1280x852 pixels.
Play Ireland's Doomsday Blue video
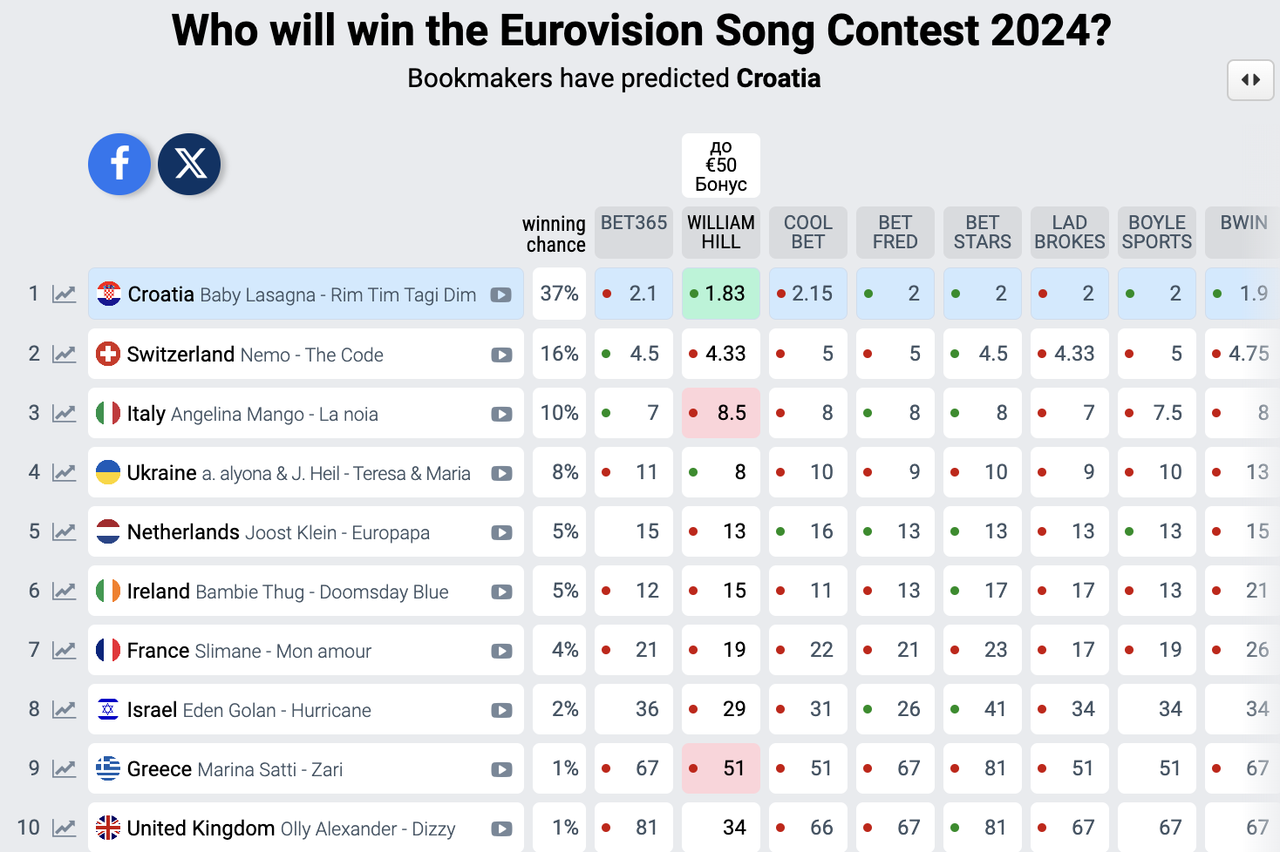501,592
